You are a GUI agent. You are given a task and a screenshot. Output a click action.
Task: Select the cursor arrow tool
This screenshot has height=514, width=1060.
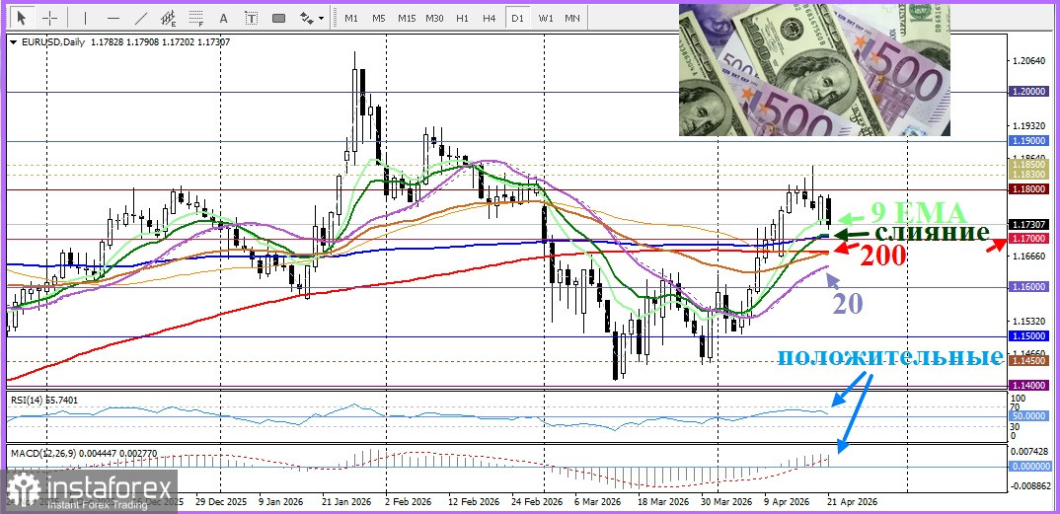(23, 18)
